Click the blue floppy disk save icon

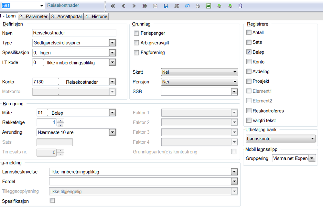[166, 6]
